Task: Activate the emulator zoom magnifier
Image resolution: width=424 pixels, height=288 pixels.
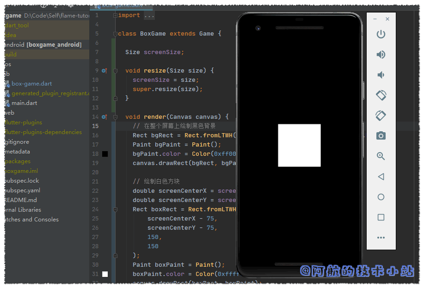Action: pos(381,156)
